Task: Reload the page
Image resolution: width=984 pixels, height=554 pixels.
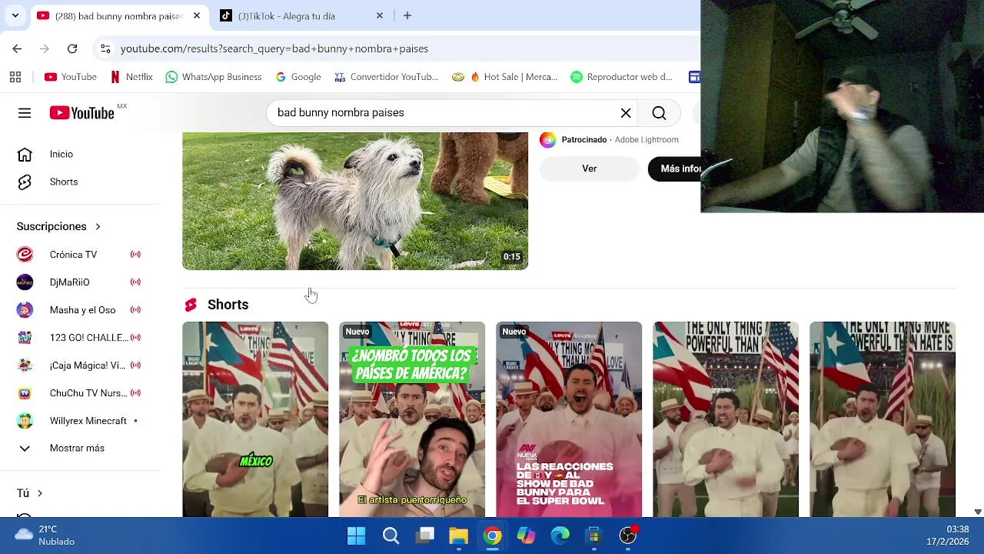Action: point(72,48)
